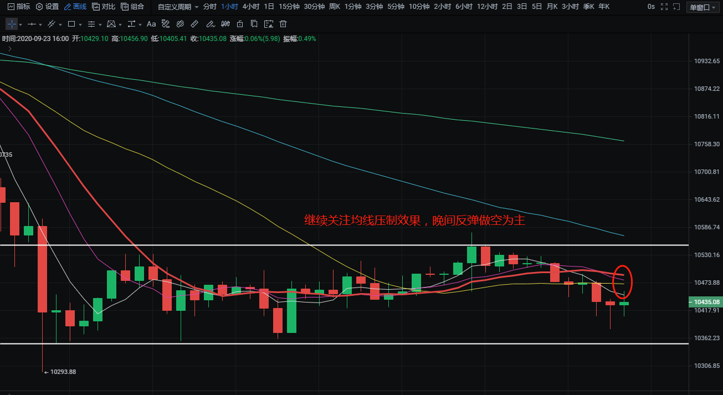Switch to the 15分钟 timeframe
The image size is (723, 395).
click(288, 7)
